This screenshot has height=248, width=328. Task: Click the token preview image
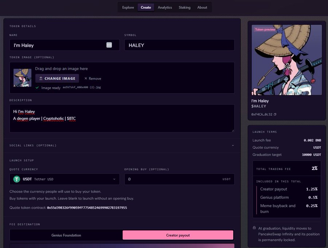(286, 60)
